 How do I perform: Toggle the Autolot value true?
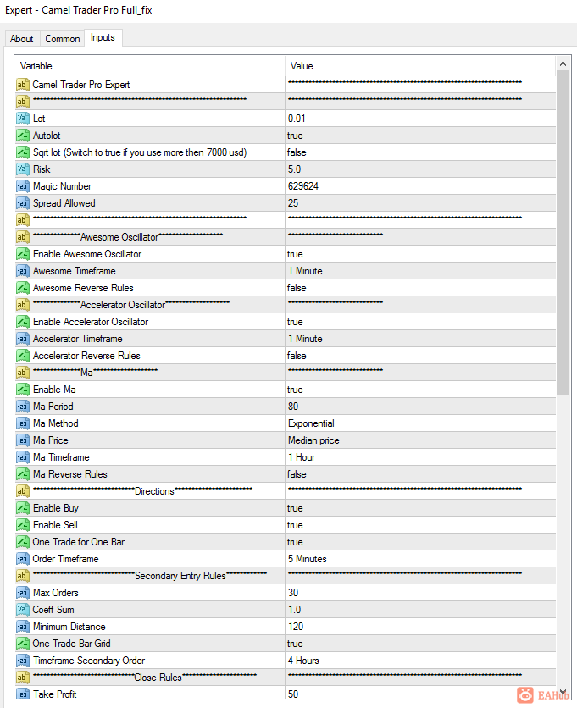click(420, 136)
